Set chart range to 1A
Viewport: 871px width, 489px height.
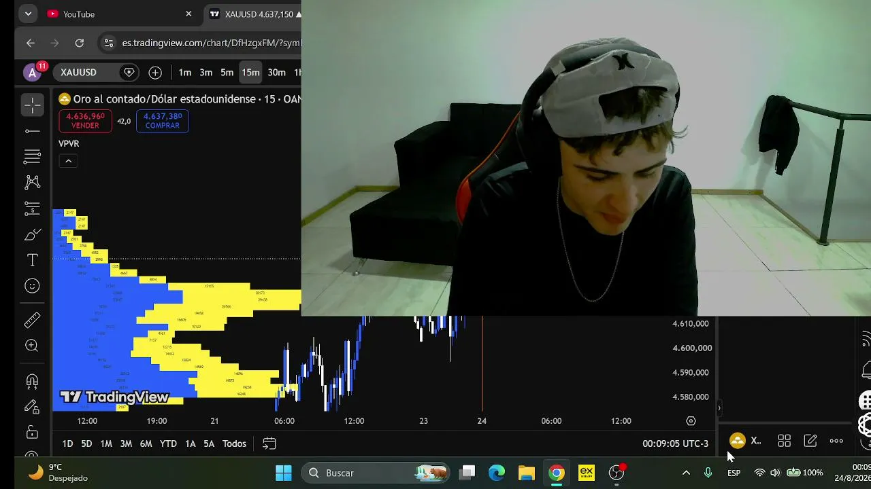click(x=191, y=443)
